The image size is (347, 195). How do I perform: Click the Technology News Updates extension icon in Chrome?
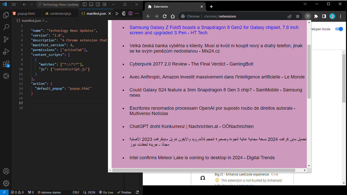[308, 16]
